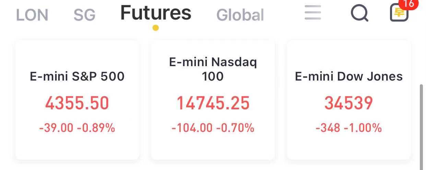The image size is (426, 170).
Task: Switch to the SG tab
Action: click(84, 15)
